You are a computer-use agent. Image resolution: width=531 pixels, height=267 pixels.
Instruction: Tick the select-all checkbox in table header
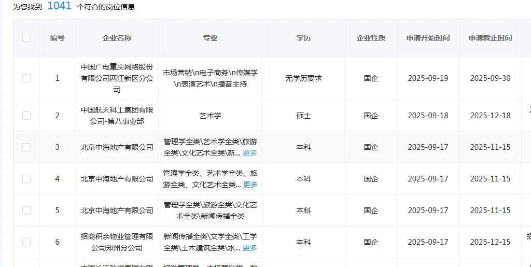tap(26, 38)
